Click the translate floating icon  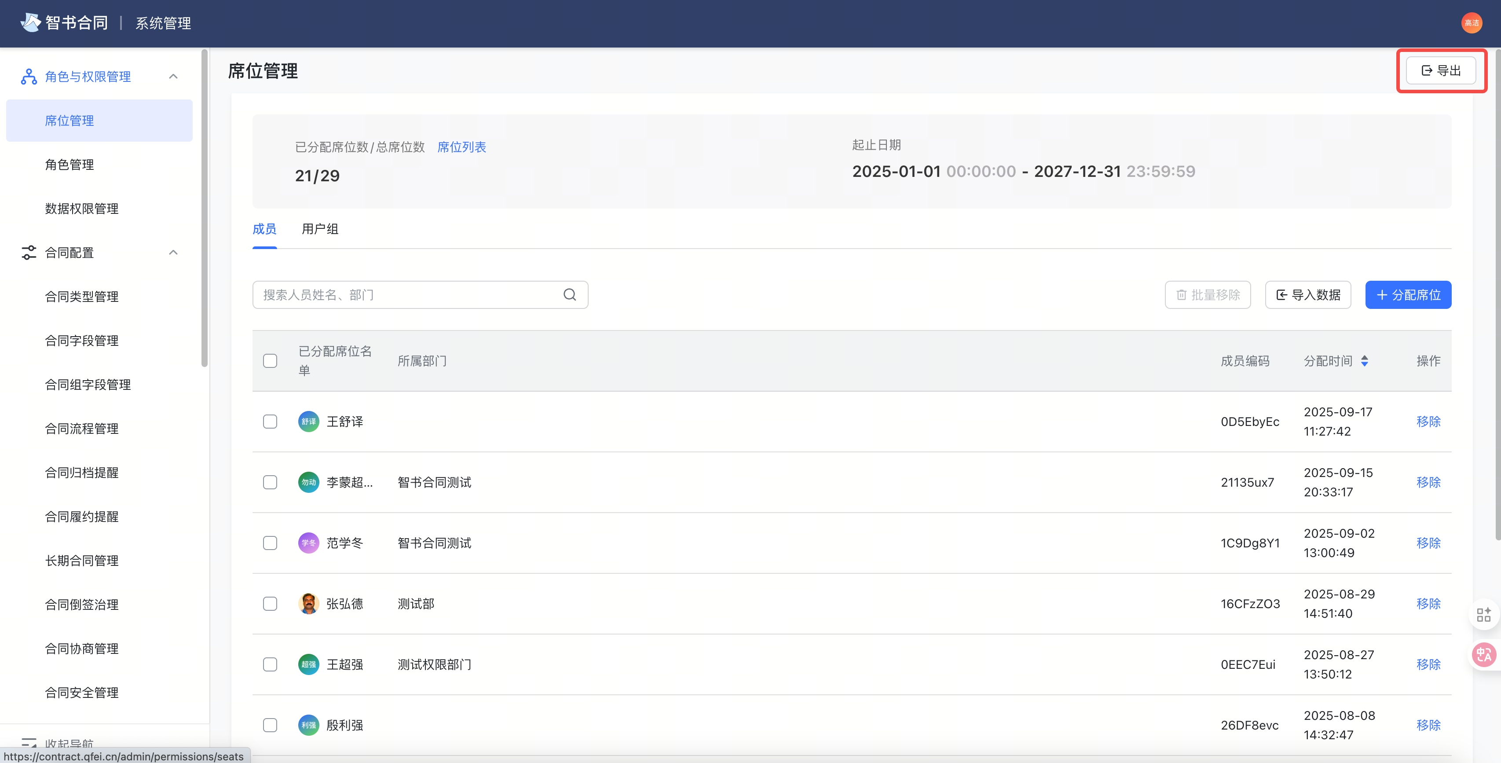pyautogui.click(x=1483, y=655)
